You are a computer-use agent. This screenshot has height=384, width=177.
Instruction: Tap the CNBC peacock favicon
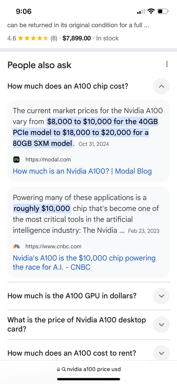point(17,246)
